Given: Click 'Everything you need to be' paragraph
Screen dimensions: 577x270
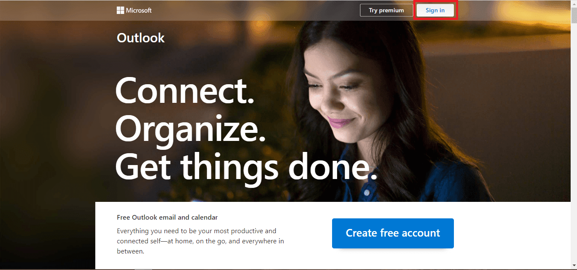Looking at the screenshot, I should [x=201, y=241].
